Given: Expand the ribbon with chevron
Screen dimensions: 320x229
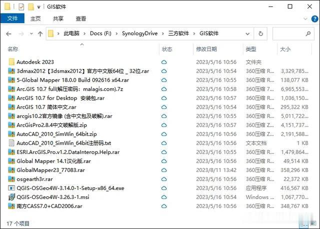Looking at the screenshot, I should (x=305, y=19).
